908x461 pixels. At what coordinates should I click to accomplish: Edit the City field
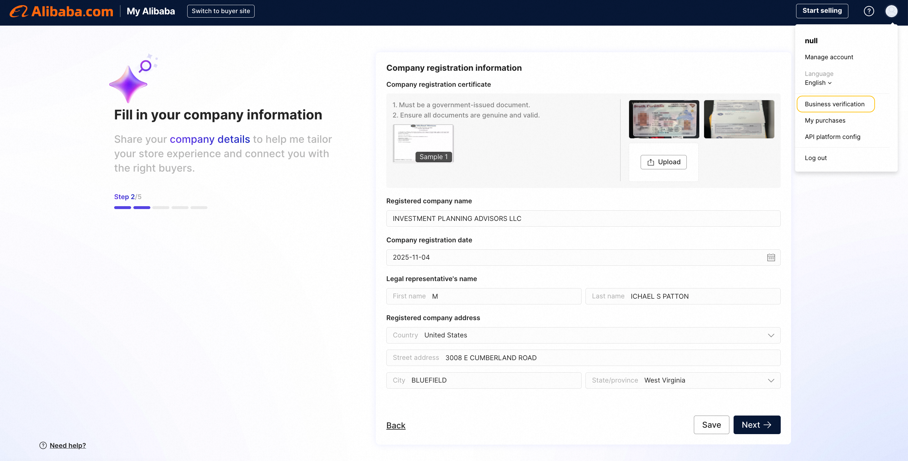pyautogui.click(x=483, y=380)
